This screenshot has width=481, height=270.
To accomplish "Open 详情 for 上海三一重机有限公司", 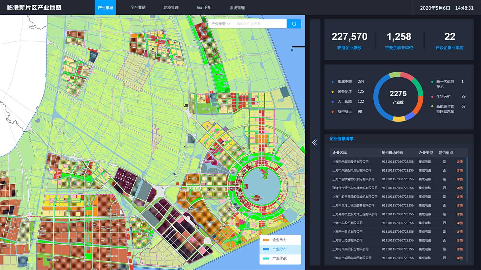I will [x=459, y=231].
